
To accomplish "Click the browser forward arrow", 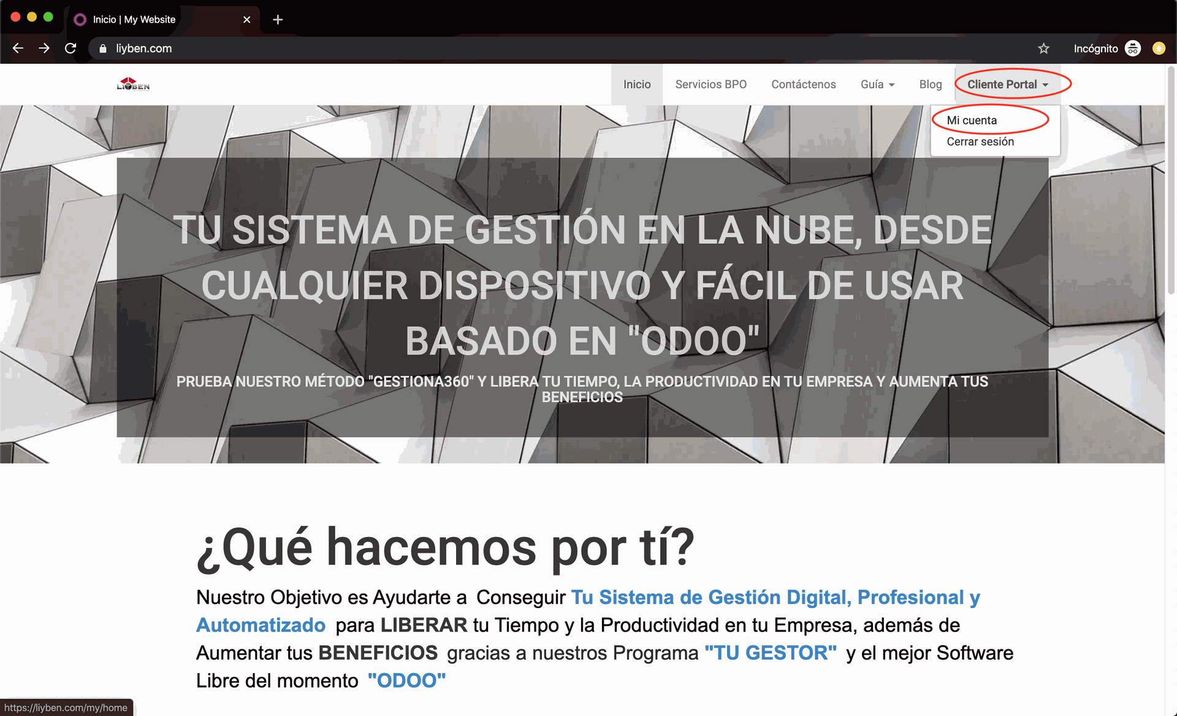I will point(44,48).
